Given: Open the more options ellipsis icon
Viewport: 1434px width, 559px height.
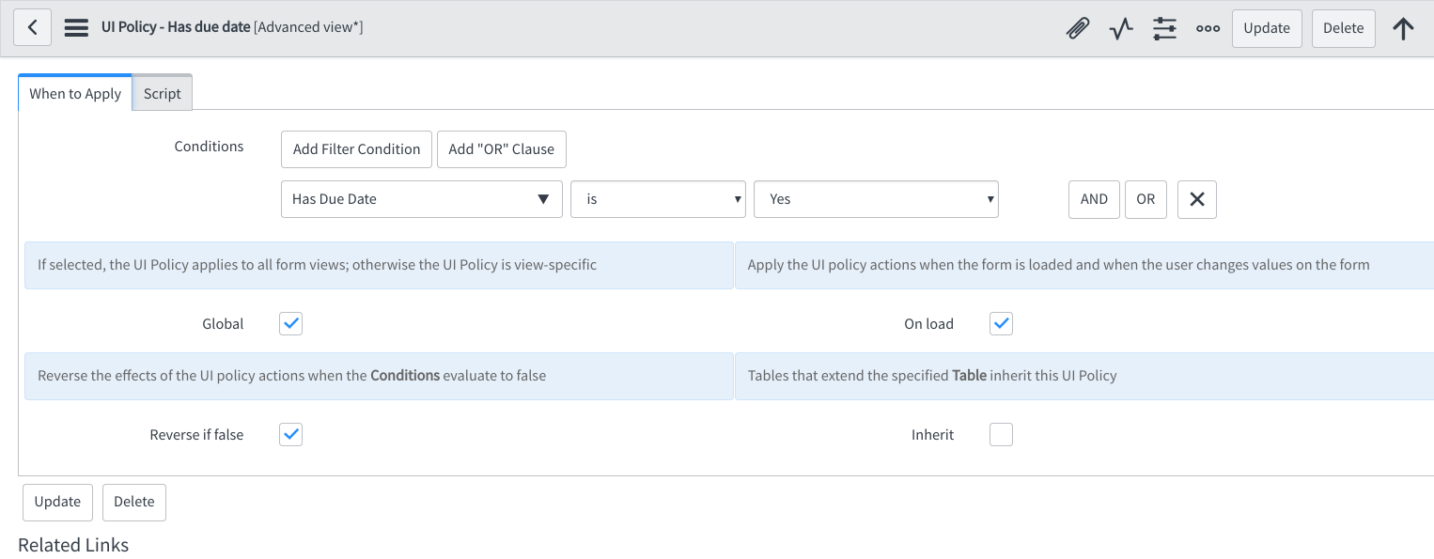Looking at the screenshot, I should pyautogui.click(x=1208, y=28).
